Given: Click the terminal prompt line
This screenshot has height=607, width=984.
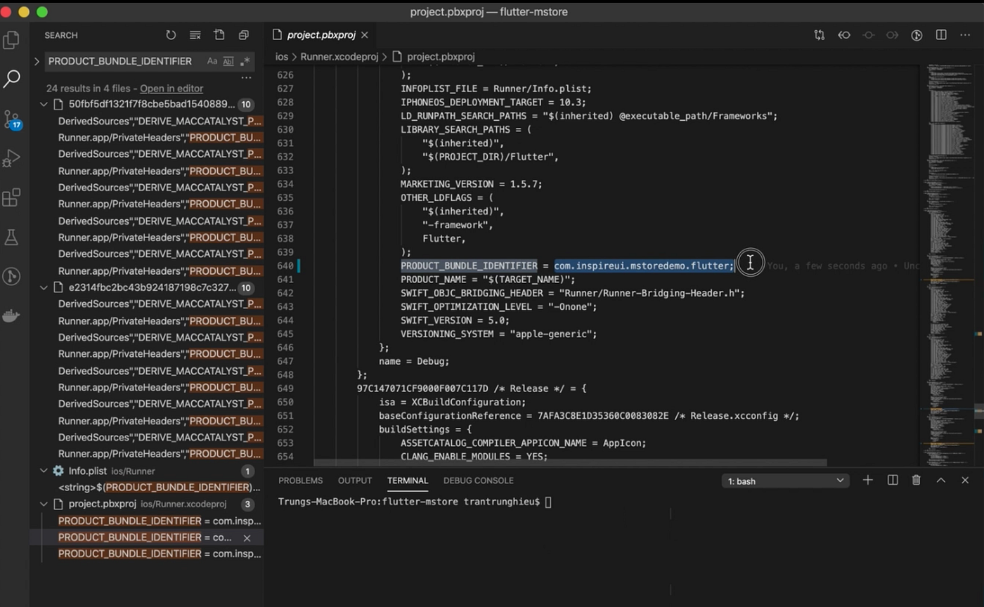Looking at the screenshot, I should pos(415,502).
